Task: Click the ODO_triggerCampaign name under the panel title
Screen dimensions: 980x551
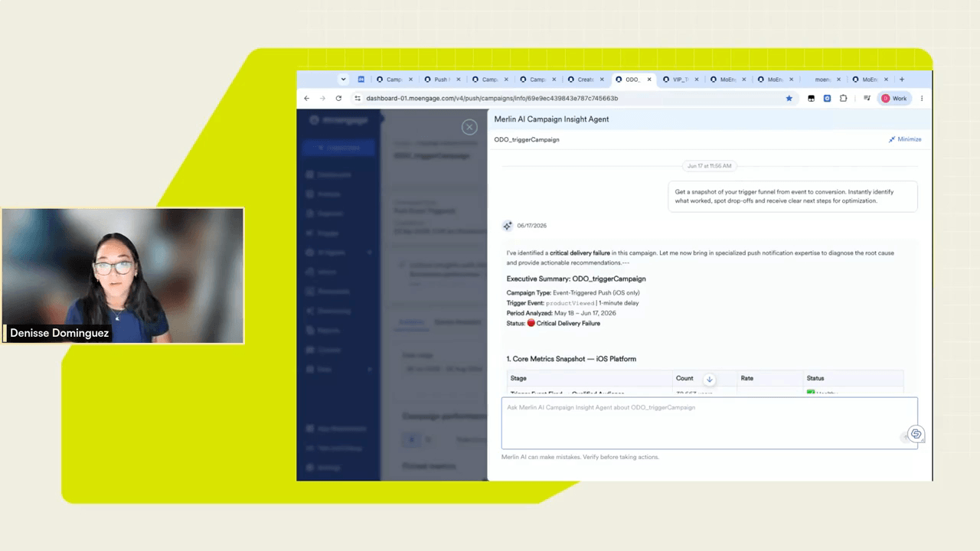Action: point(527,140)
